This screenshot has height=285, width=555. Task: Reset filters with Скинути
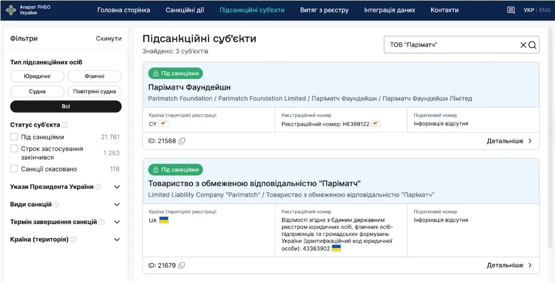109,39
